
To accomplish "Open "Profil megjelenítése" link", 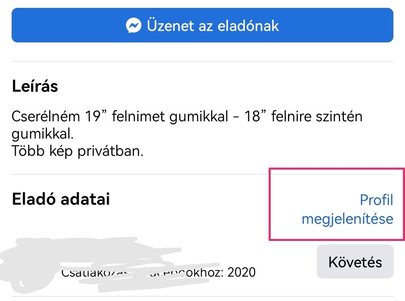I will tap(347, 209).
